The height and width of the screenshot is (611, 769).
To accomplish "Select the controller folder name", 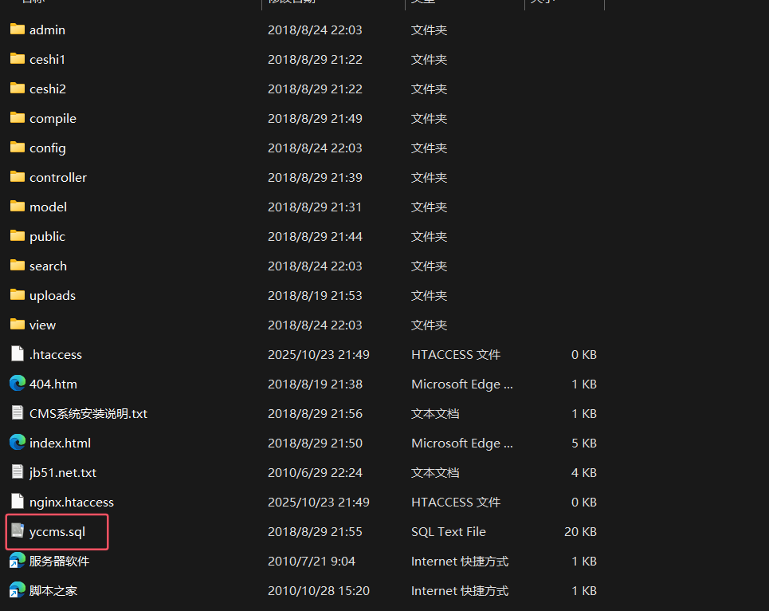I will (x=57, y=178).
